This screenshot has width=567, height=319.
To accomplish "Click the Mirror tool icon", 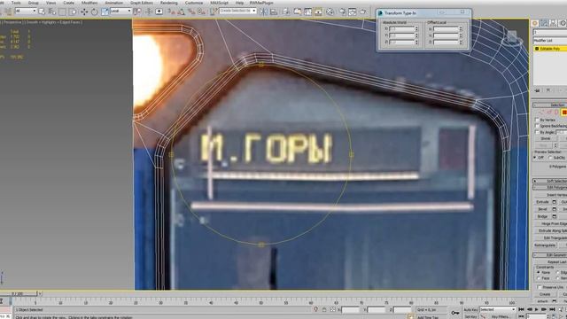I will 264,12.
